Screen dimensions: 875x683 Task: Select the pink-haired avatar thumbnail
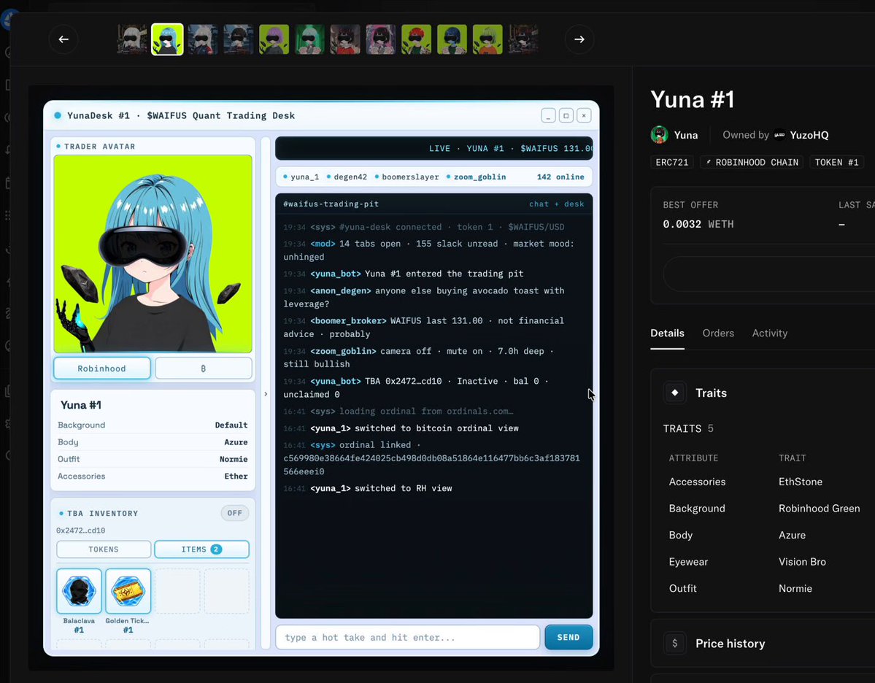coord(381,39)
